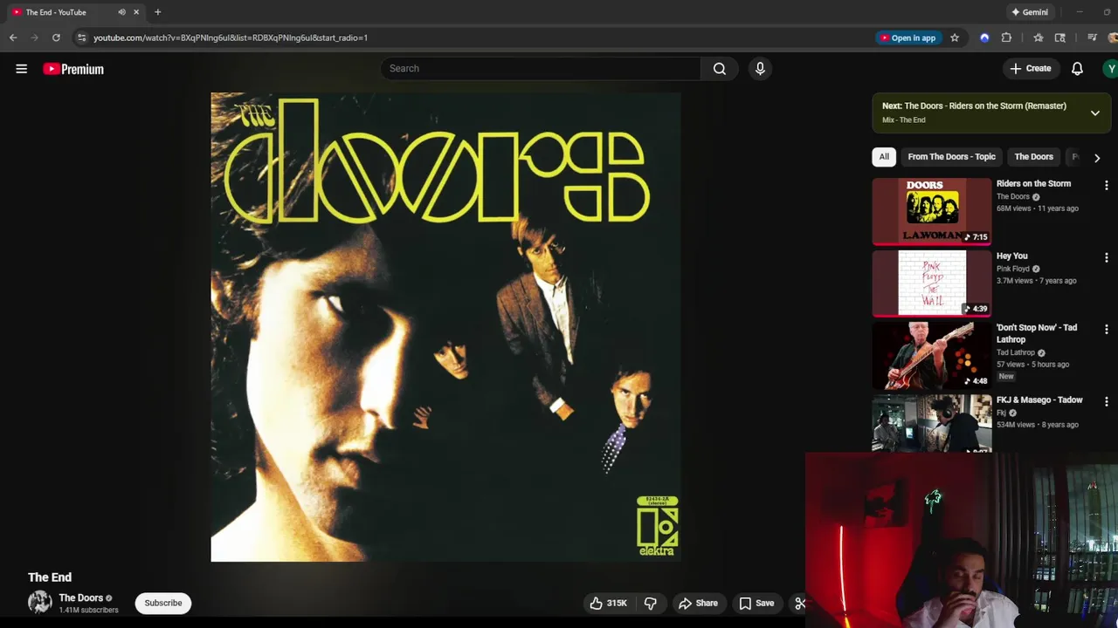The width and height of the screenshot is (1118, 628).
Task: Open account avatar menu 'Y'
Action: point(1110,68)
